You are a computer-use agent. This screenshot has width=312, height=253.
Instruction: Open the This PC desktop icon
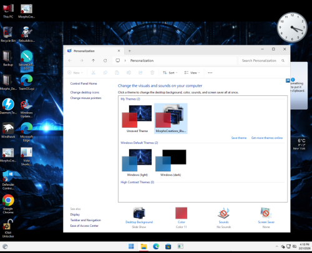pos(8,11)
